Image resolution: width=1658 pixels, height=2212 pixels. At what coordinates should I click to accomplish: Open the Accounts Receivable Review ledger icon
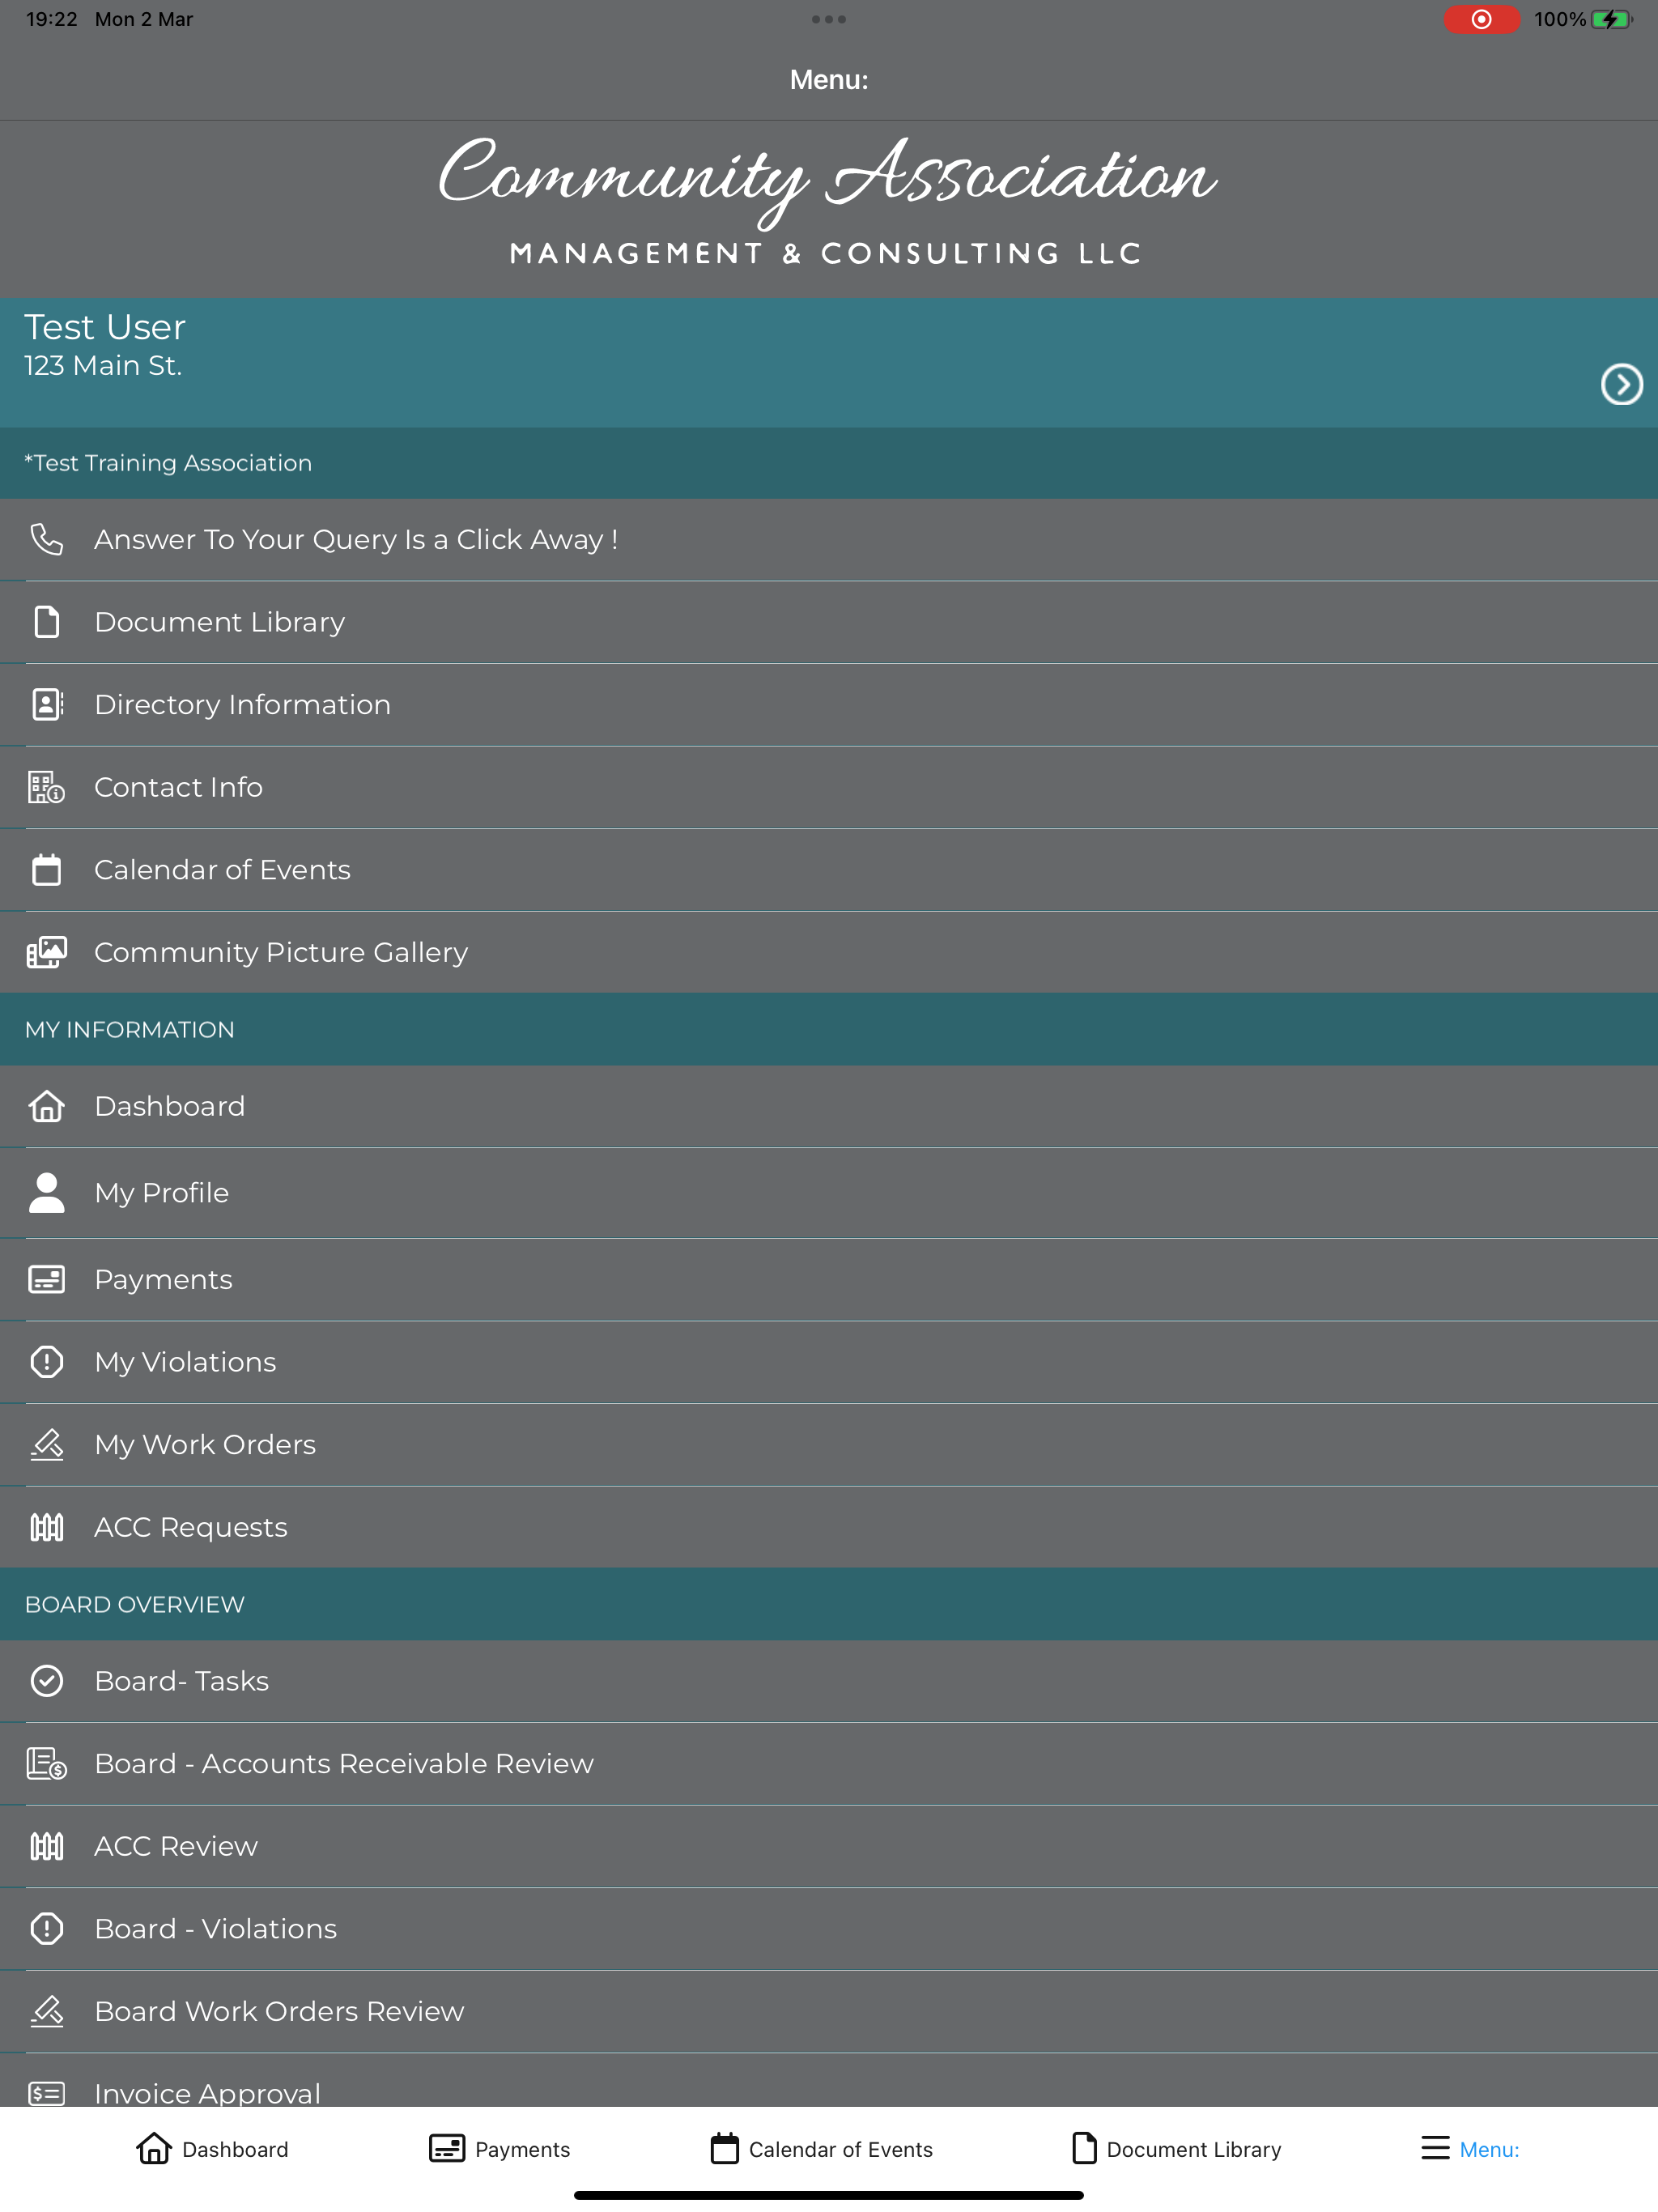47,1763
